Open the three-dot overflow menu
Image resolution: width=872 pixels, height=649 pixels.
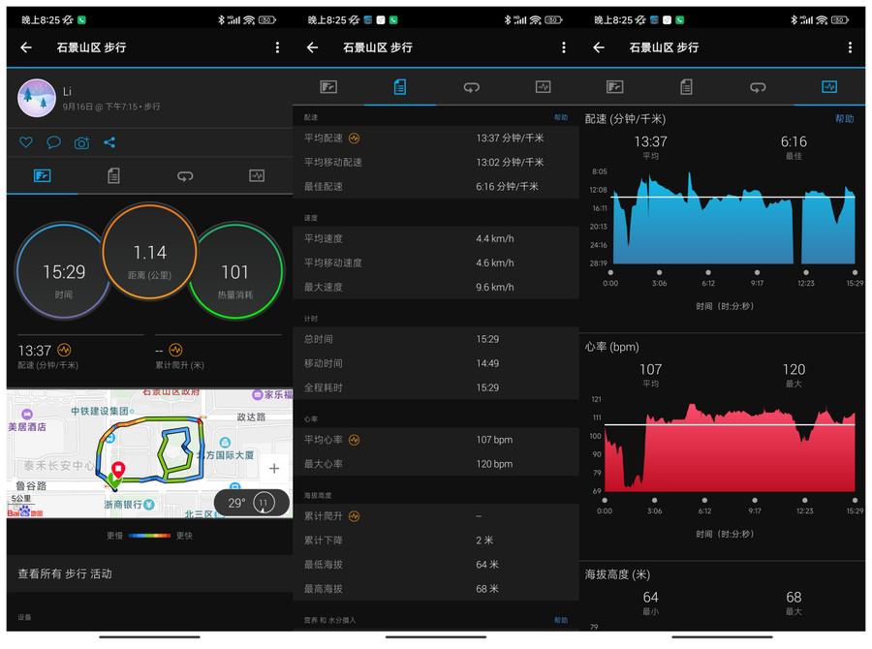tap(275, 47)
